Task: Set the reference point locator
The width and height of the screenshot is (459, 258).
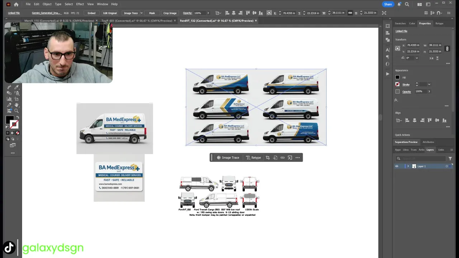Action: 397,48
